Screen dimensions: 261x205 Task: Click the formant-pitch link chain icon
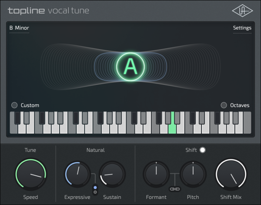174,189
